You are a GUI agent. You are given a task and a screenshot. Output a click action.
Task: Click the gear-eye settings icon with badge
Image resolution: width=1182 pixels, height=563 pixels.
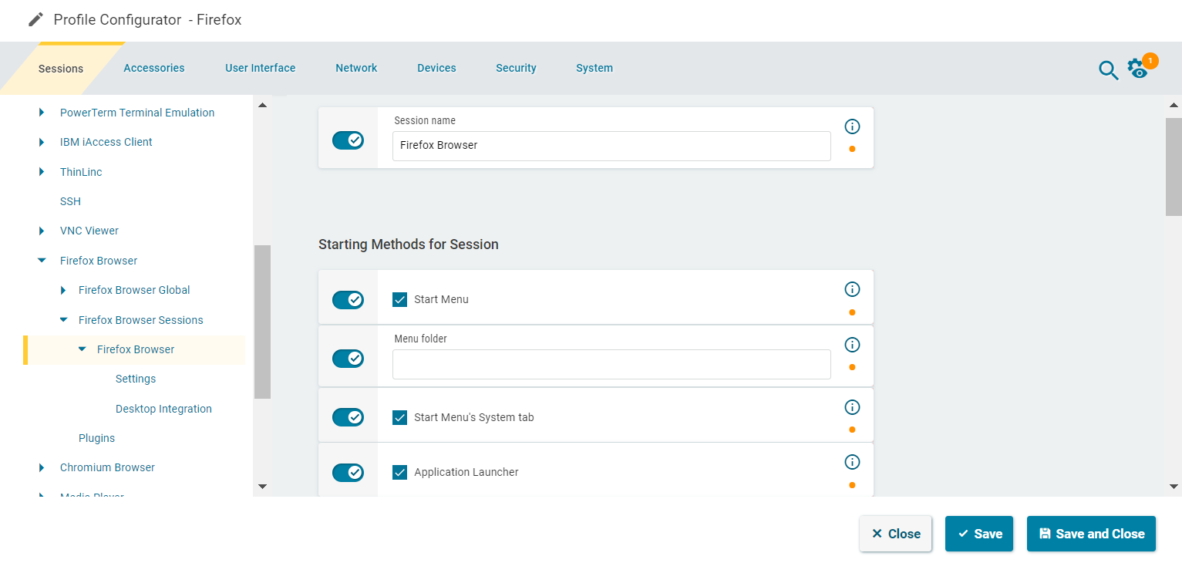point(1138,69)
